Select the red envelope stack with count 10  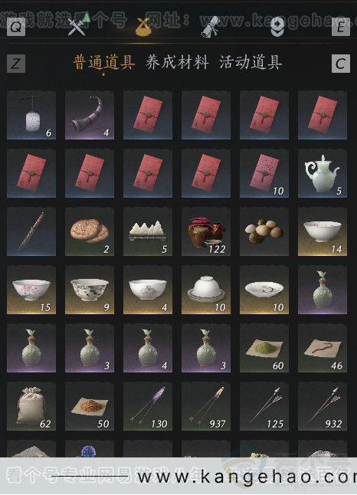pos(264,173)
